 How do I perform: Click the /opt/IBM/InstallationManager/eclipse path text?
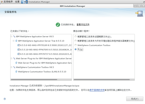[x=62, y=86]
